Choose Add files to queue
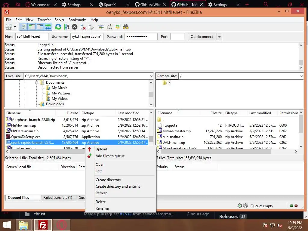The width and height of the screenshot is (308, 231). tap(121, 156)
